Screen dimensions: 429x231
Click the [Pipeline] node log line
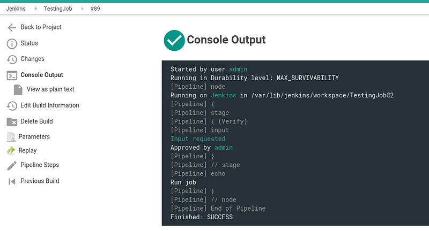point(198,87)
